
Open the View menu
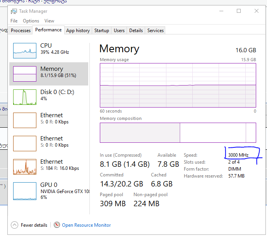pyautogui.click(x=50, y=21)
